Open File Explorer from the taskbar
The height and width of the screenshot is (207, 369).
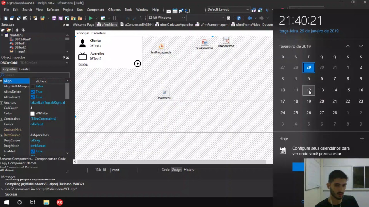click(x=46, y=202)
